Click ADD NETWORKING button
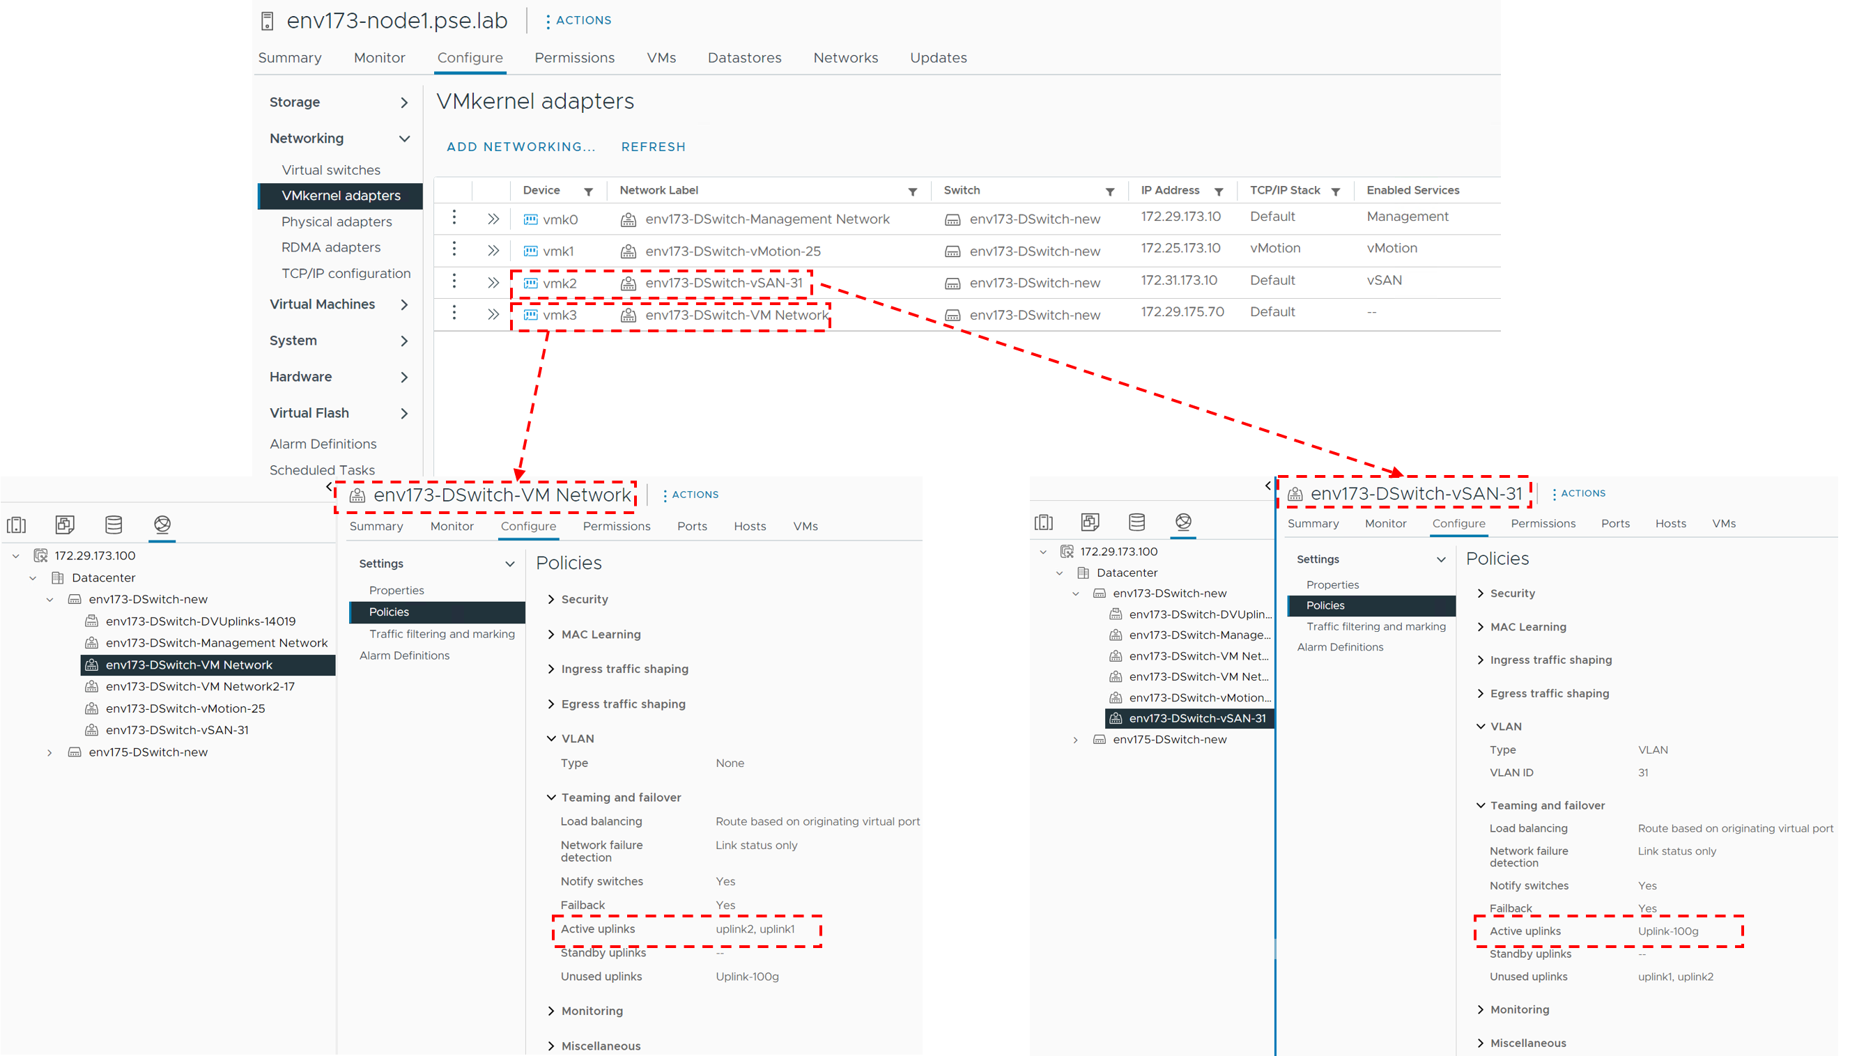Viewport: 1850px width, 1056px height. click(x=521, y=146)
